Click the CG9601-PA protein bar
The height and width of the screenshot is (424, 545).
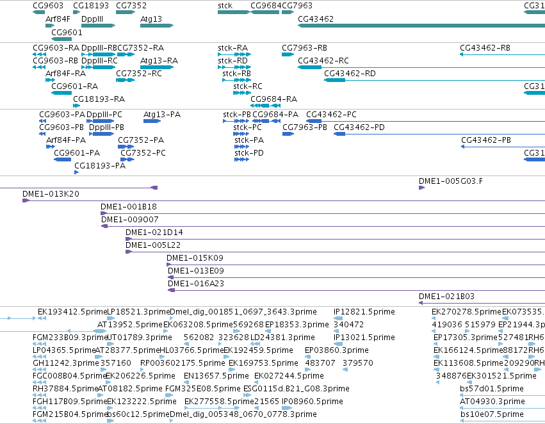click(63, 160)
